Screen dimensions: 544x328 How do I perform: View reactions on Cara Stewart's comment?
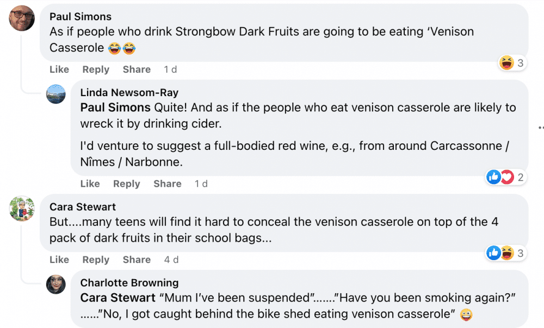(x=505, y=253)
